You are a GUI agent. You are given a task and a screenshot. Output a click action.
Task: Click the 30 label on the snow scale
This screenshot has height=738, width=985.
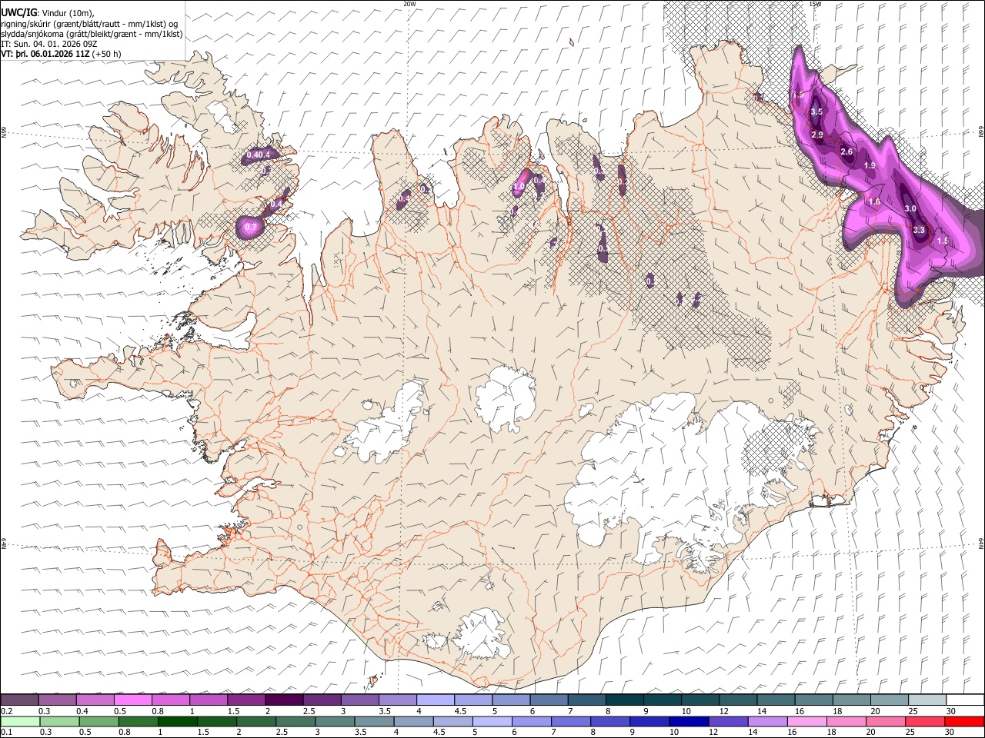[x=950, y=711]
